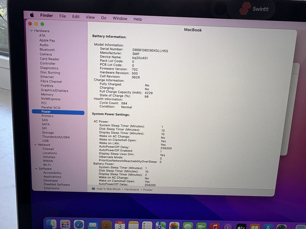The image size is (306, 229).
Task: Click Cycle Count value 584
Action: 124,103
